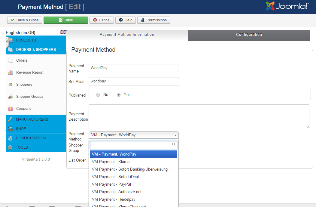This screenshot has height=207, width=316.
Task: Click the Configuration tools icon
Action: click(10, 138)
